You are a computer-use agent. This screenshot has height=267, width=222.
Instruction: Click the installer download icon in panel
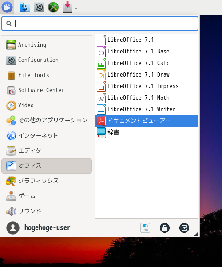click(x=67, y=7)
